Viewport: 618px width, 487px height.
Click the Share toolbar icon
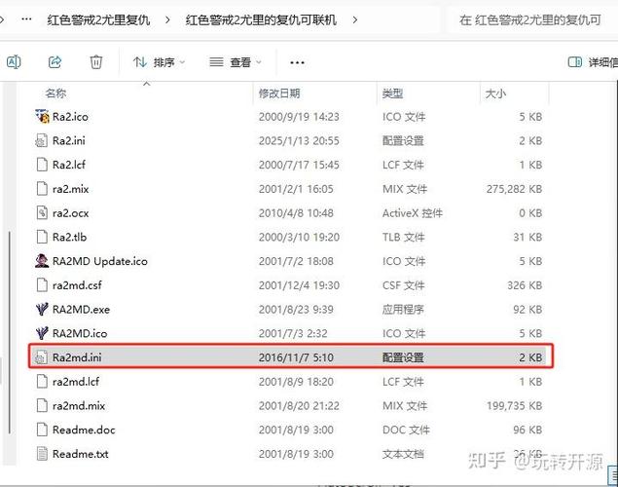[x=55, y=62]
